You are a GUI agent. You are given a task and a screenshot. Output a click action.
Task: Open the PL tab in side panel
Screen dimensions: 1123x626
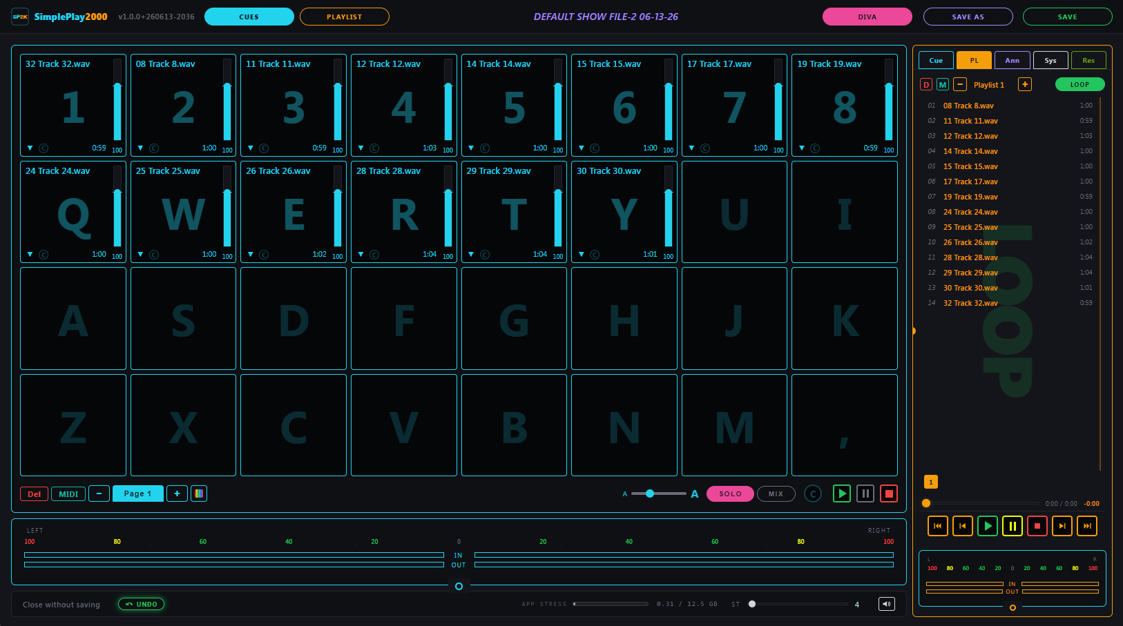(974, 60)
